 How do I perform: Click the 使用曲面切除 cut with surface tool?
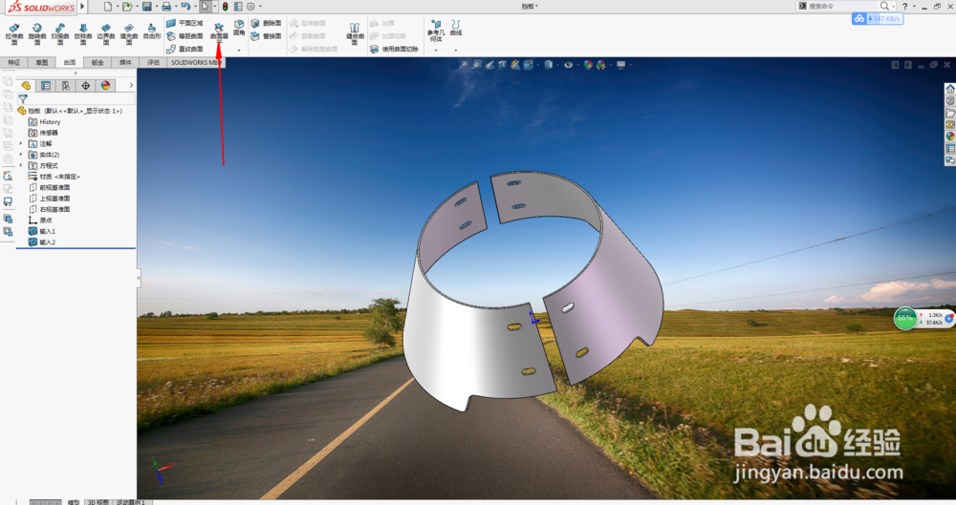tap(395, 49)
